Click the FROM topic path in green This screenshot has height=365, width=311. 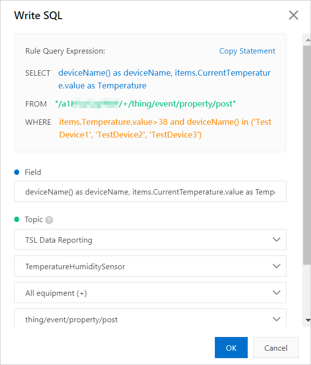[x=146, y=104]
